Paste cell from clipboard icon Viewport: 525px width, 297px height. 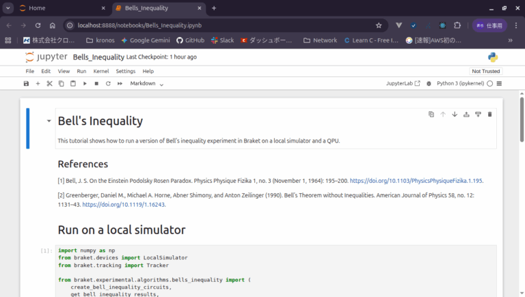(x=73, y=83)
